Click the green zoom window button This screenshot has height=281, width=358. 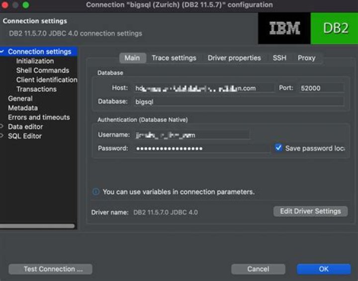point(26,4)
